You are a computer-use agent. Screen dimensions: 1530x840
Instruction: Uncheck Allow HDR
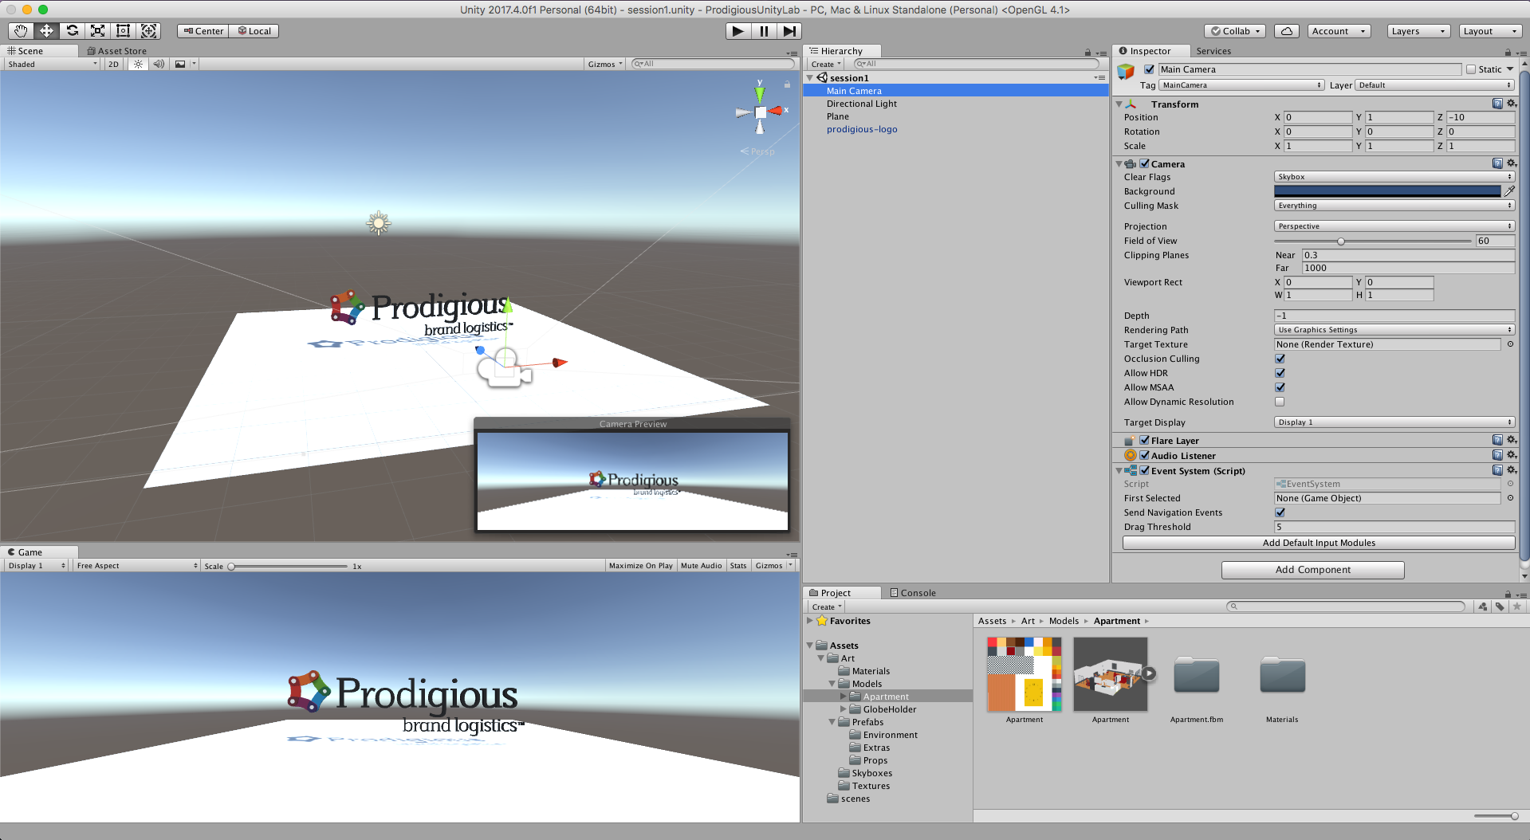(1280, 373)
